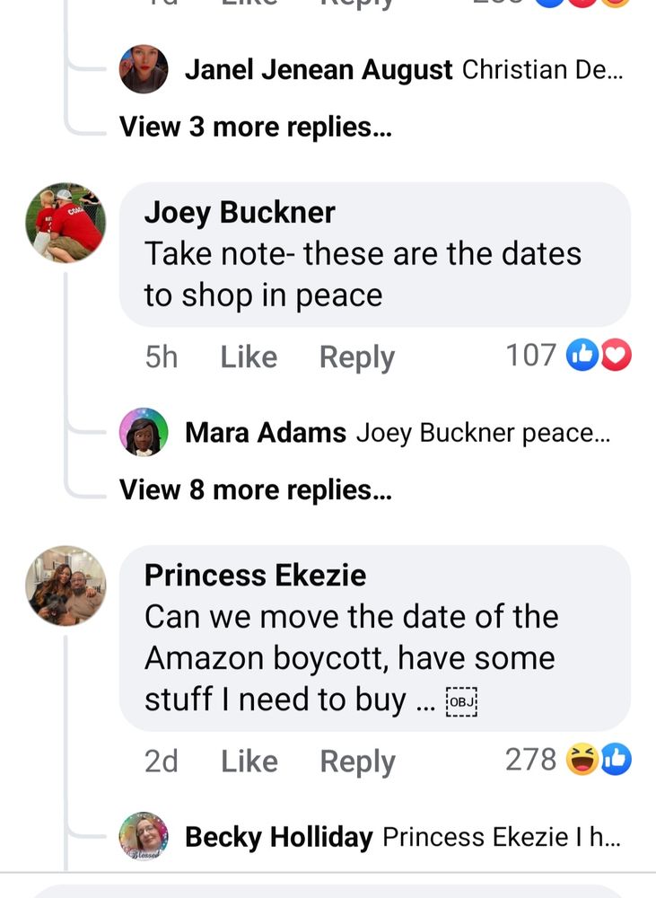Tap the laughing emoji reaction on Princess's comment
This screenshot has width=656, height=898.
(582, 761)
